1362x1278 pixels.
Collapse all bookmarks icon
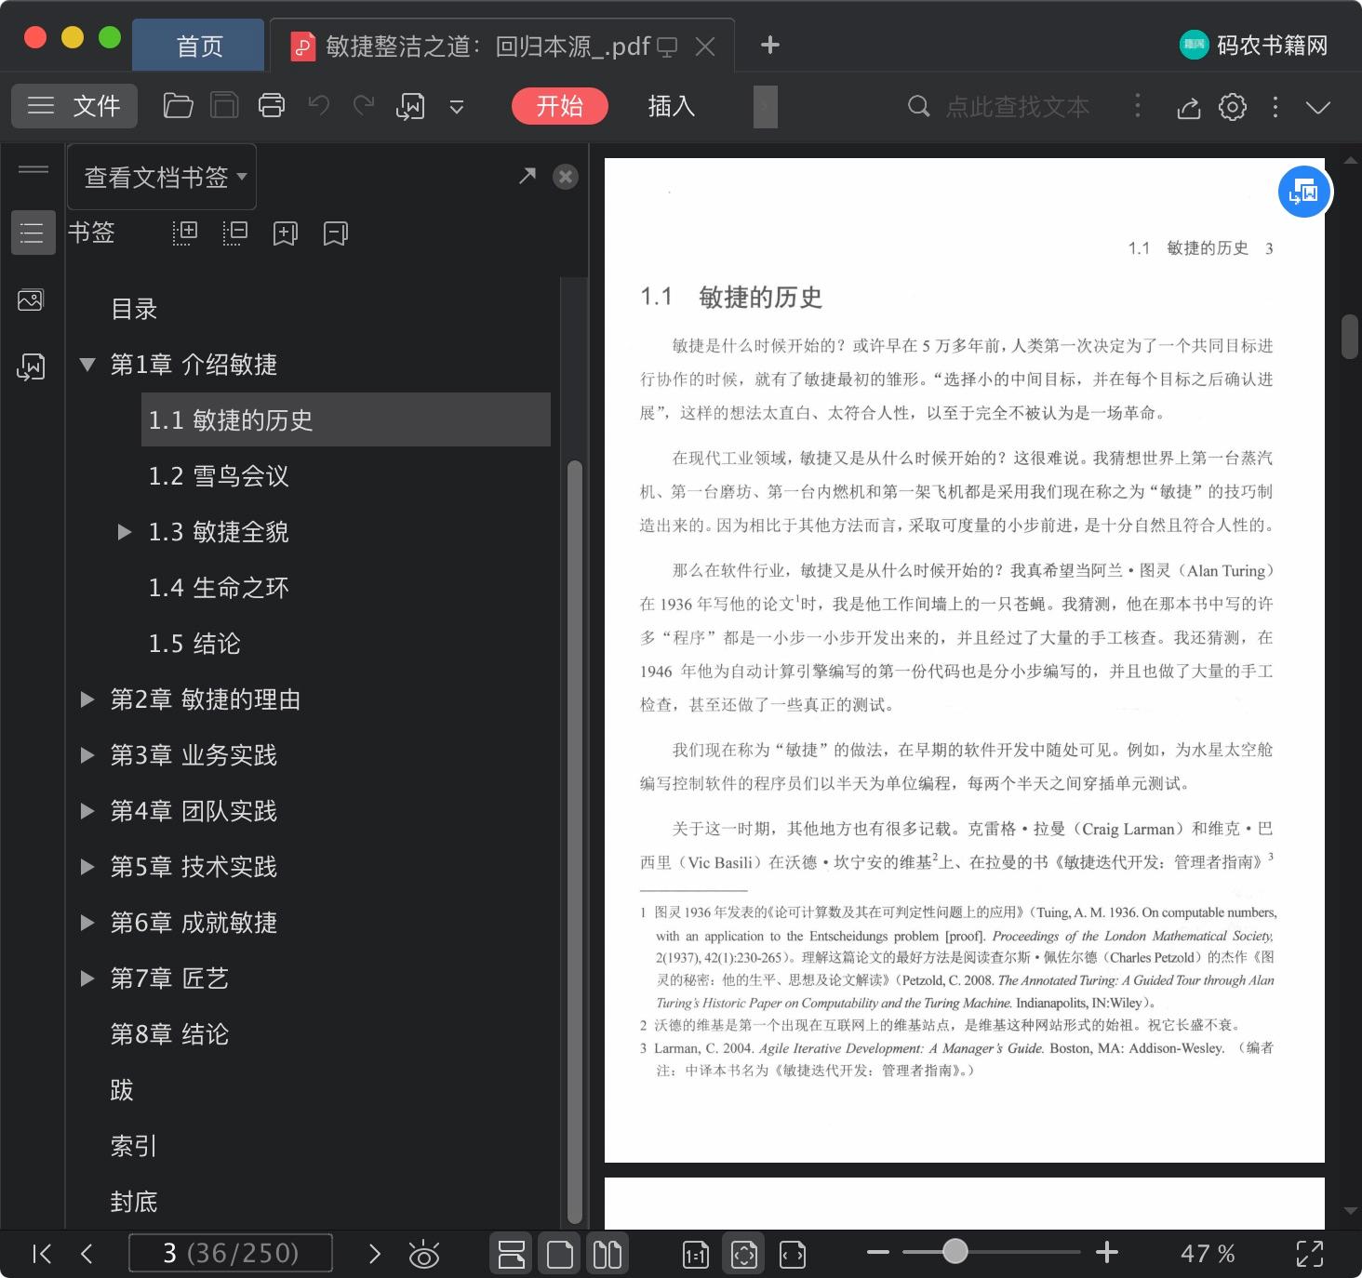235,233
